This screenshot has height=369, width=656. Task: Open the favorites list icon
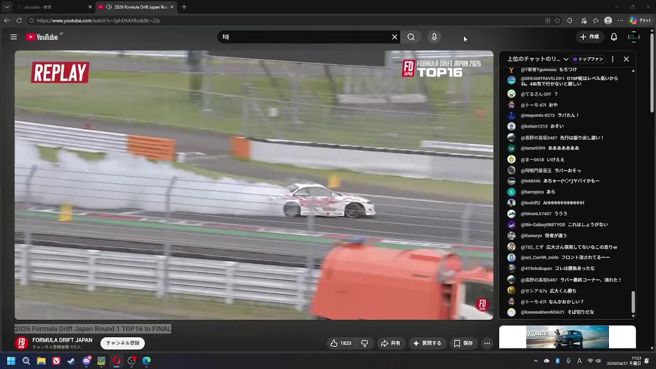point(596,20)
